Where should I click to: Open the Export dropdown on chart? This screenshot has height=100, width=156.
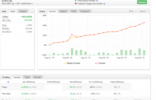[x=144, y=11]
